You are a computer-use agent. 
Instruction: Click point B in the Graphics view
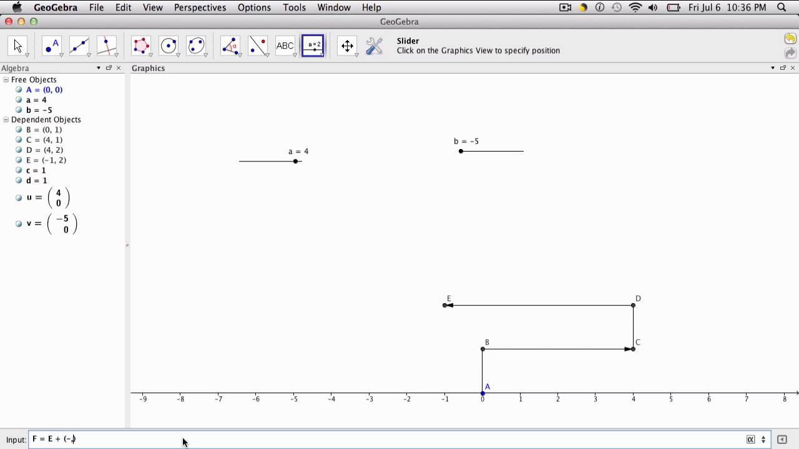pos(483,349)
